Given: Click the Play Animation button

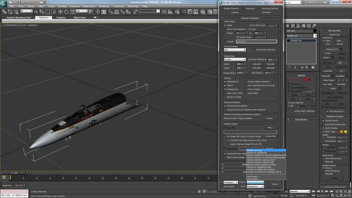Looking at the screenshot, I should tap(322, 191).
